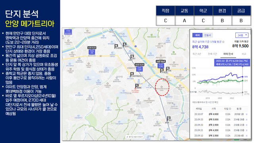Click the 매매/전세 chart tab

(x=228, y=54)
